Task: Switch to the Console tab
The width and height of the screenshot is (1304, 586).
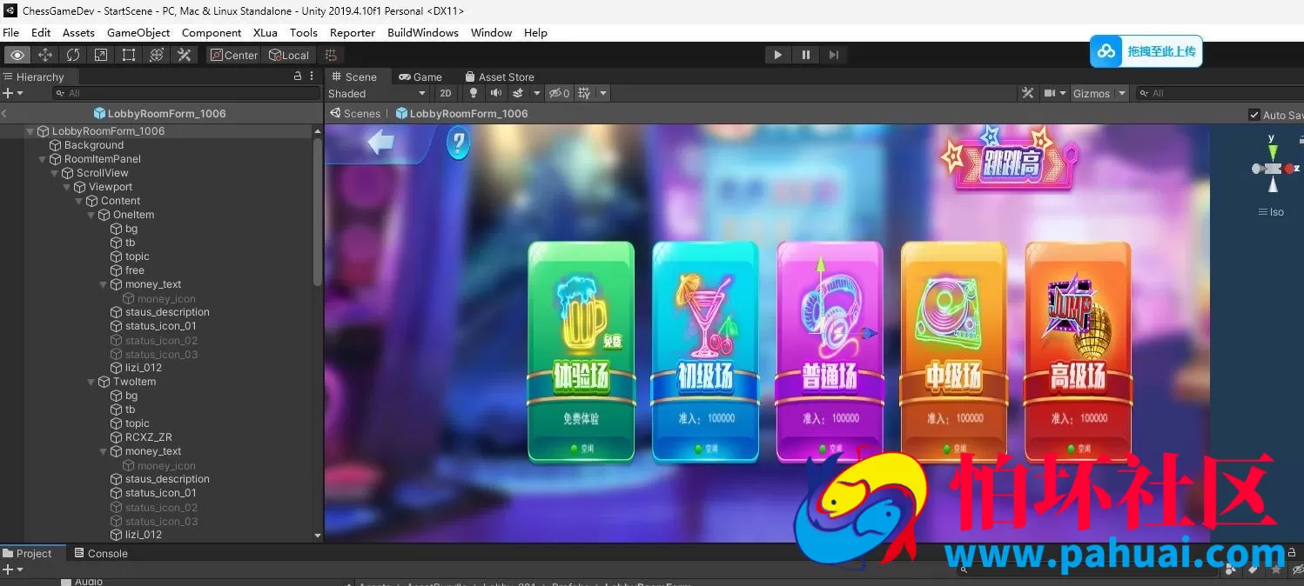Action: [101, 553]
